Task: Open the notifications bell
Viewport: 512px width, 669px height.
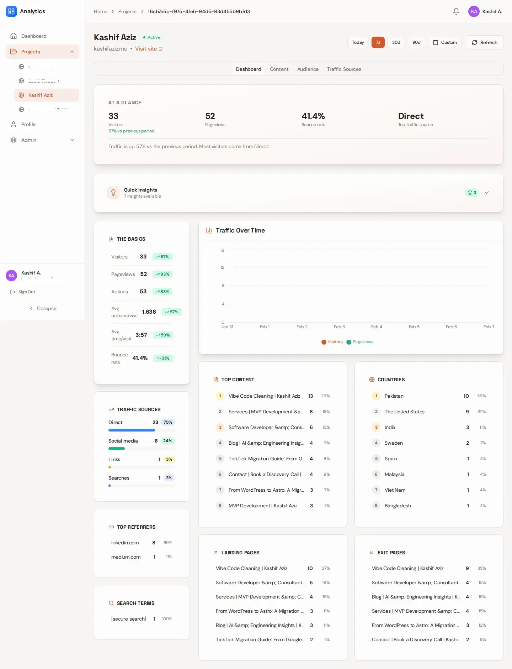Action: click(456, 11)
